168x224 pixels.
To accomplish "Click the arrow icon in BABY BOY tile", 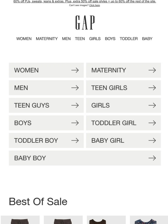I will point(152,158).
